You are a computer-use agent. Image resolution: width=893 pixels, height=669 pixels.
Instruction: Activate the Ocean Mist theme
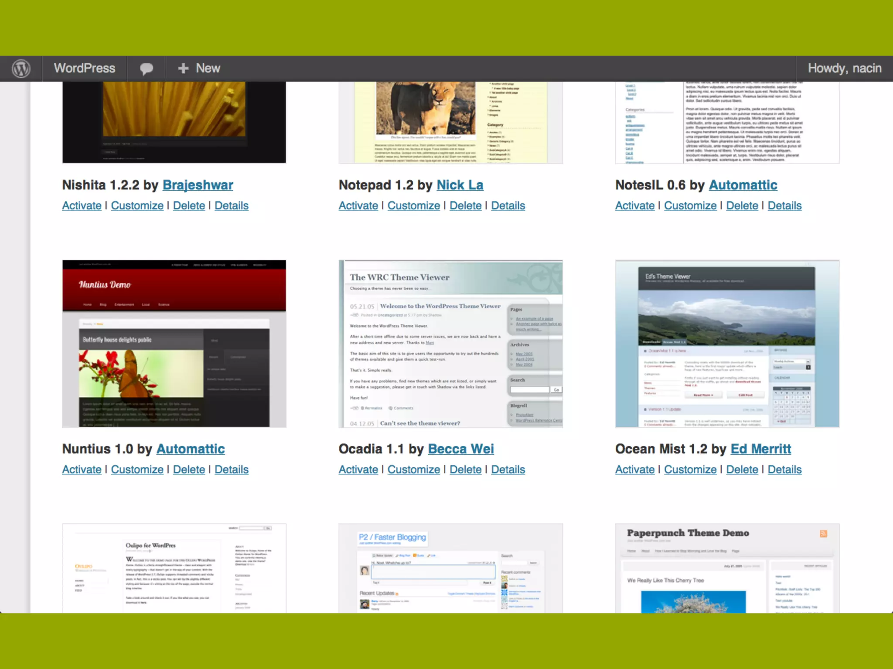[x=634, y=470]
